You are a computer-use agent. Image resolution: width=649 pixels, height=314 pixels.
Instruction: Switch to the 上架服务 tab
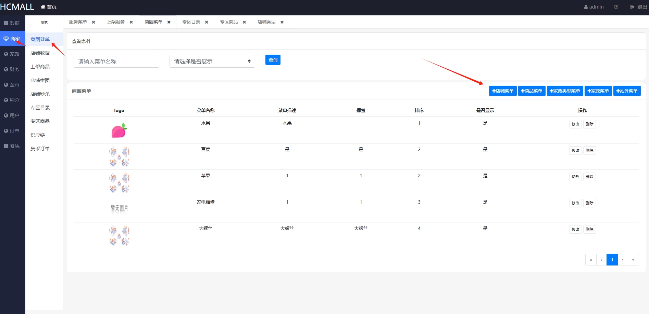pos(116,22)
